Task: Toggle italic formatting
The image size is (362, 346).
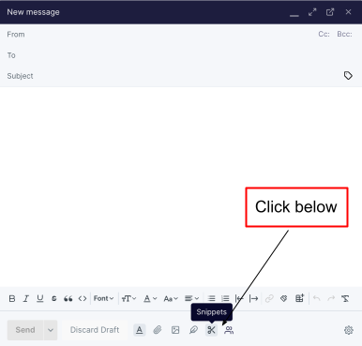Action: [x=26, y=298]
